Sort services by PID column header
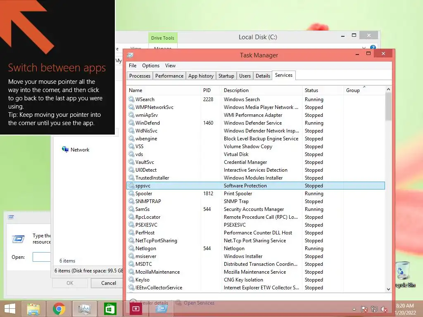The height and width of the screenshot is (317, 423). (x=211, y=90)
